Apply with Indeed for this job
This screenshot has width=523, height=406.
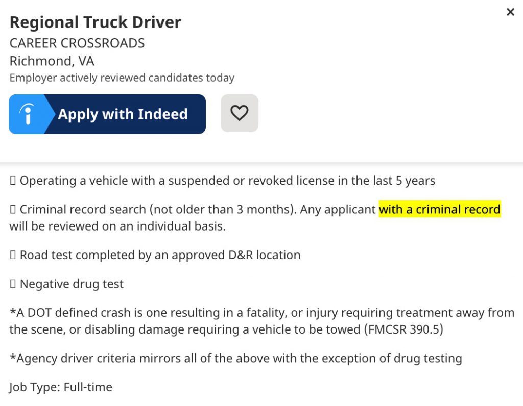(107, 114)
